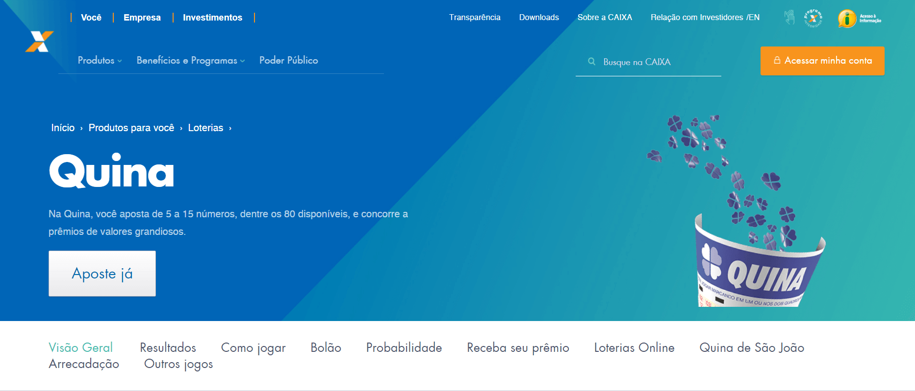Select the Investimentos segment

(212, 18)
